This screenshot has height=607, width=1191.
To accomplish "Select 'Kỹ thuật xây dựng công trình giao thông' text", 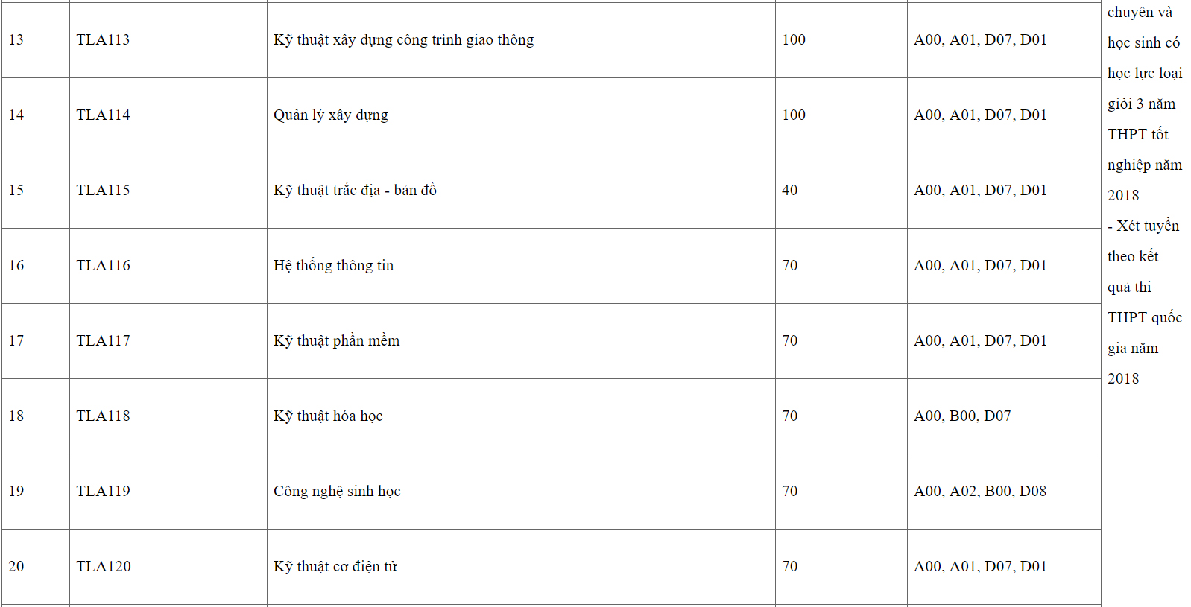I will tap(403, 40).
